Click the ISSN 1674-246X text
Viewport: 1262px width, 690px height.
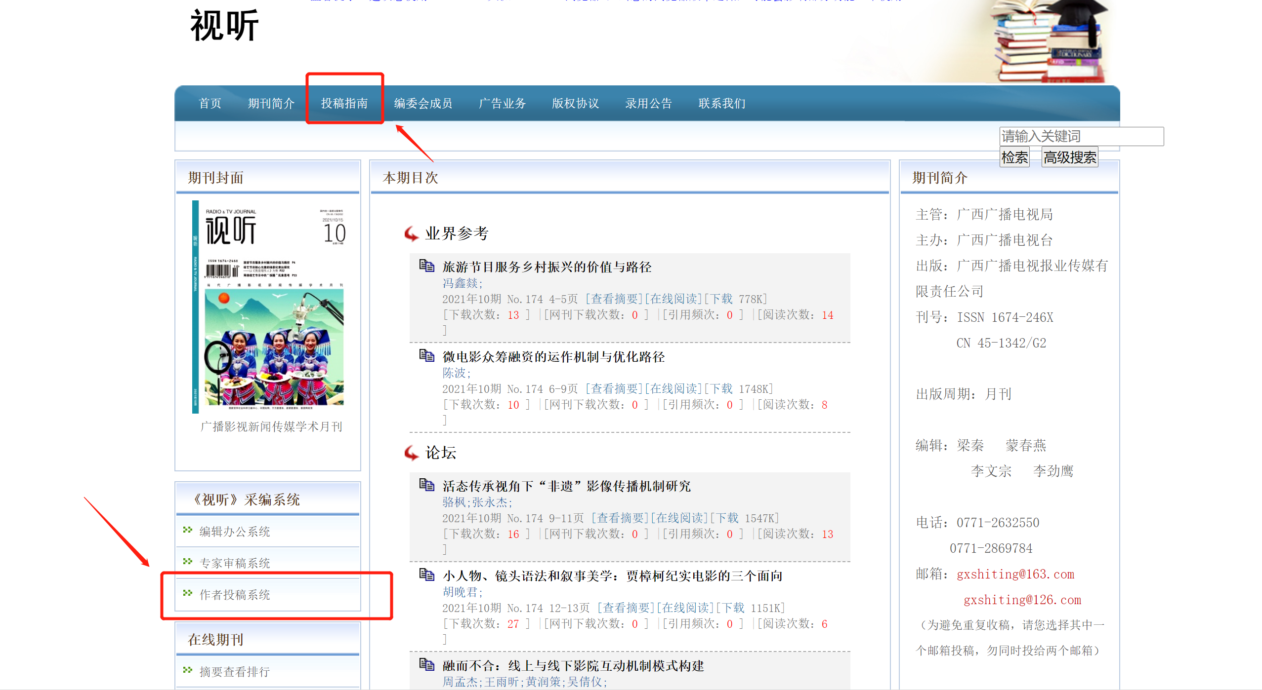pyautogui.click(x=1005, y=317)
